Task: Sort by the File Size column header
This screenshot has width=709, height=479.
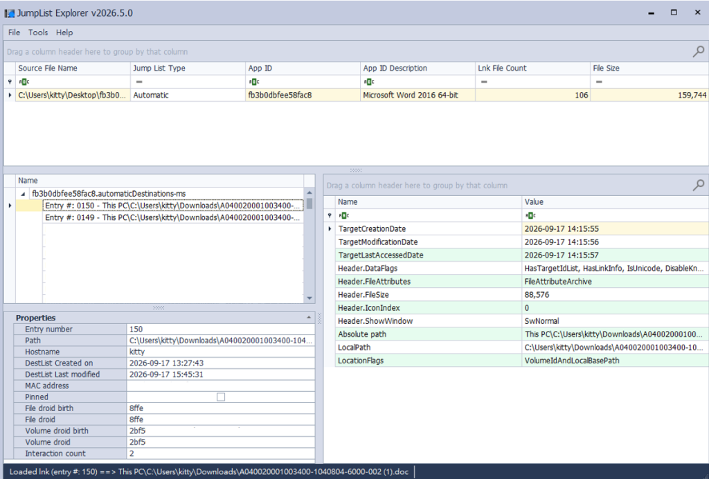Action: click(x=649, y=69)
